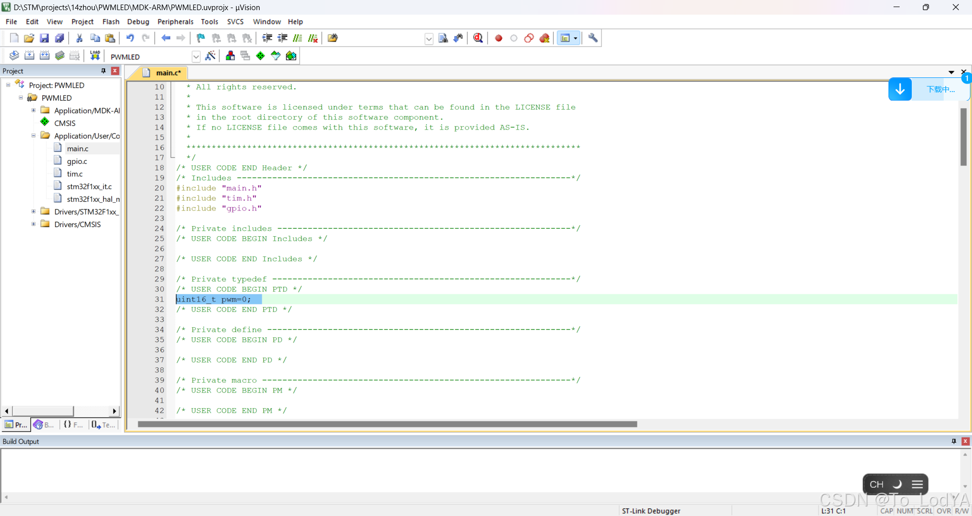Insert a breakpoint with the red dot icon
Viewport: 972px width, 516px height.
click(499, 38)
